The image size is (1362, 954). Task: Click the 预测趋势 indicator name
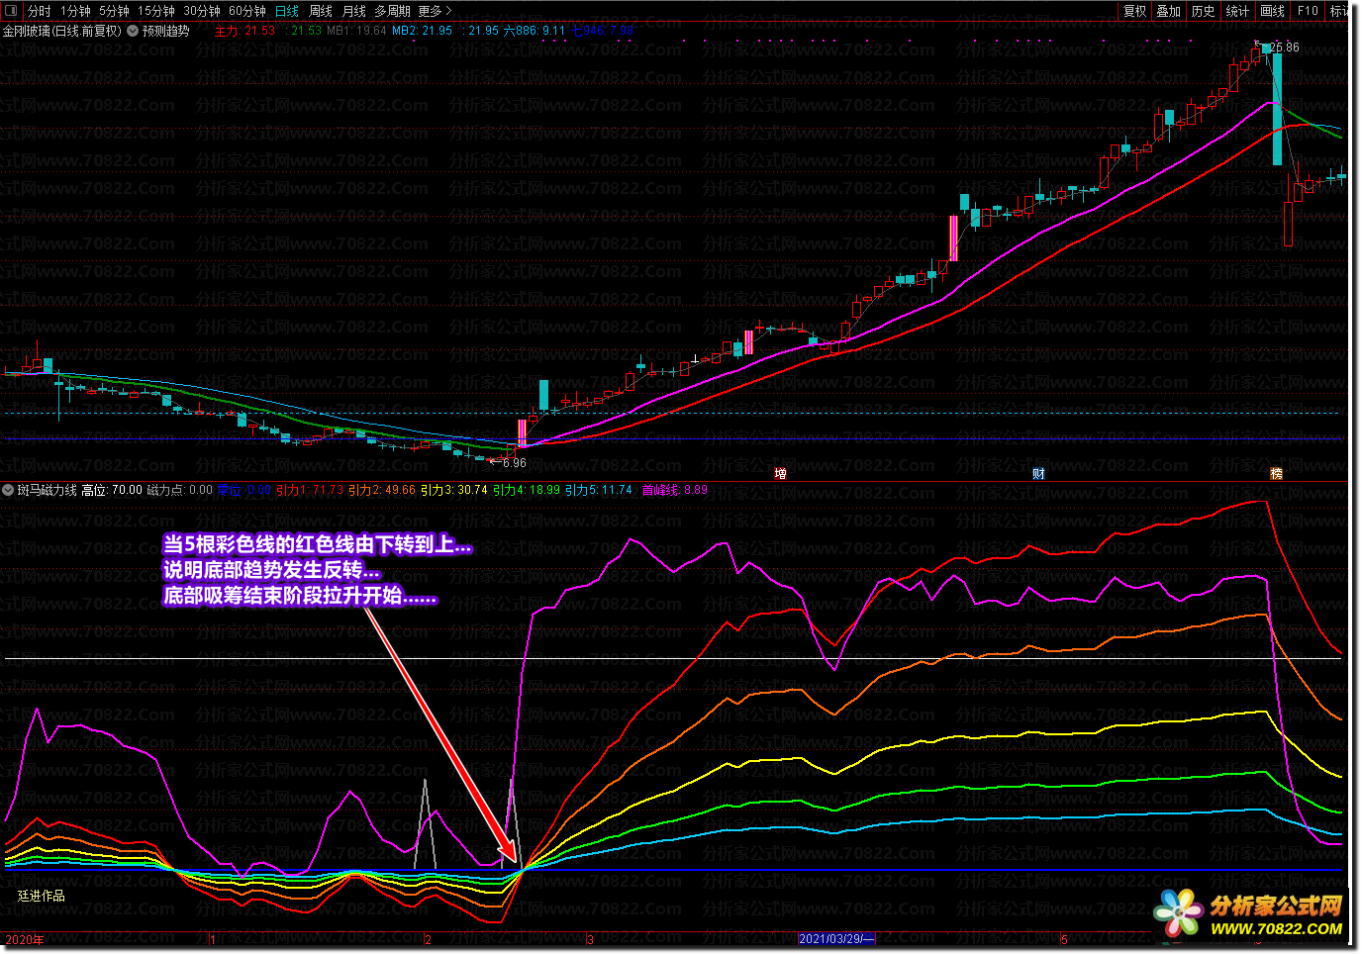pos(165,31)
